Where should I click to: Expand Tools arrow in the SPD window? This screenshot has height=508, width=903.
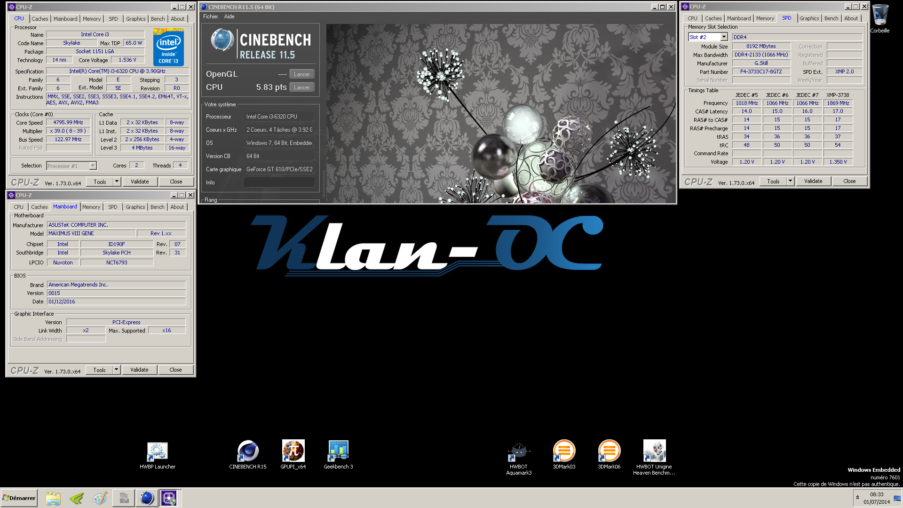[790, 181]
